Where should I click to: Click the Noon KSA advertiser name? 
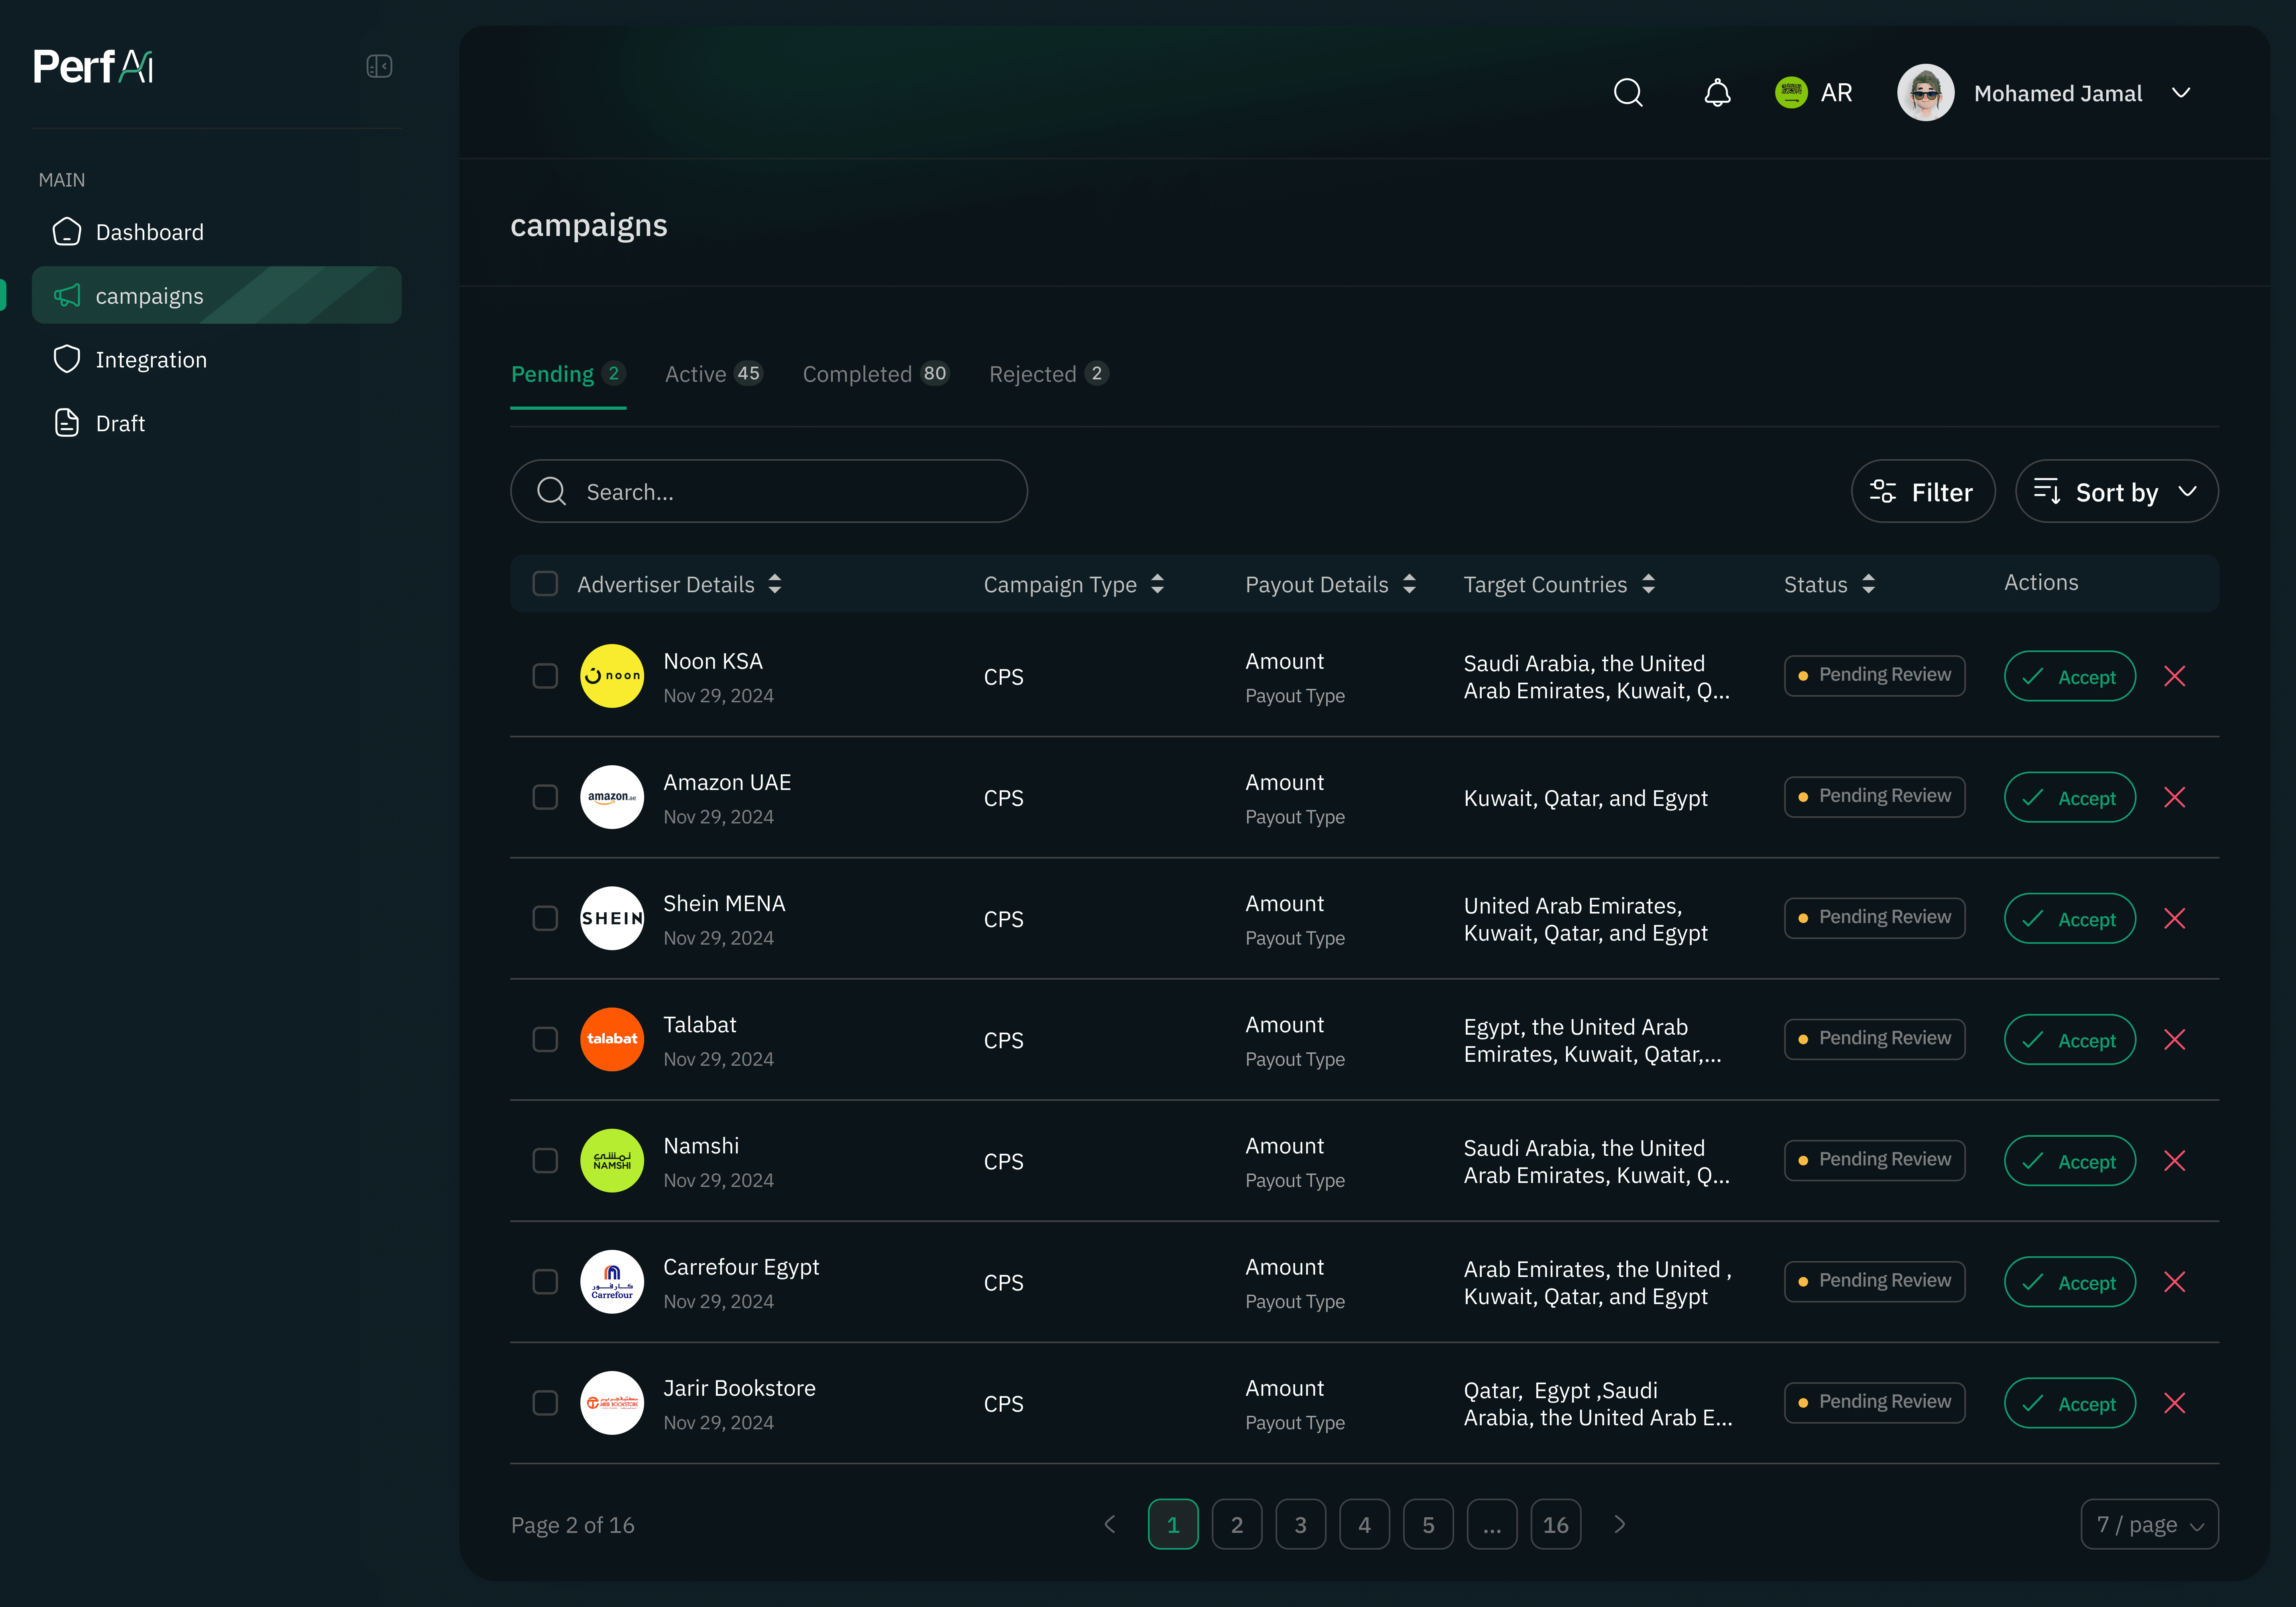713,661
